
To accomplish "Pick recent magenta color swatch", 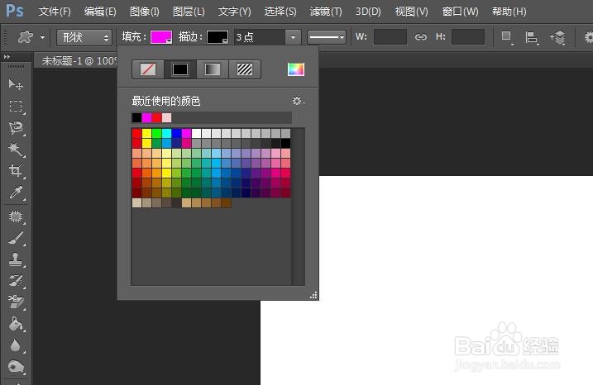I will click(146, 118).
